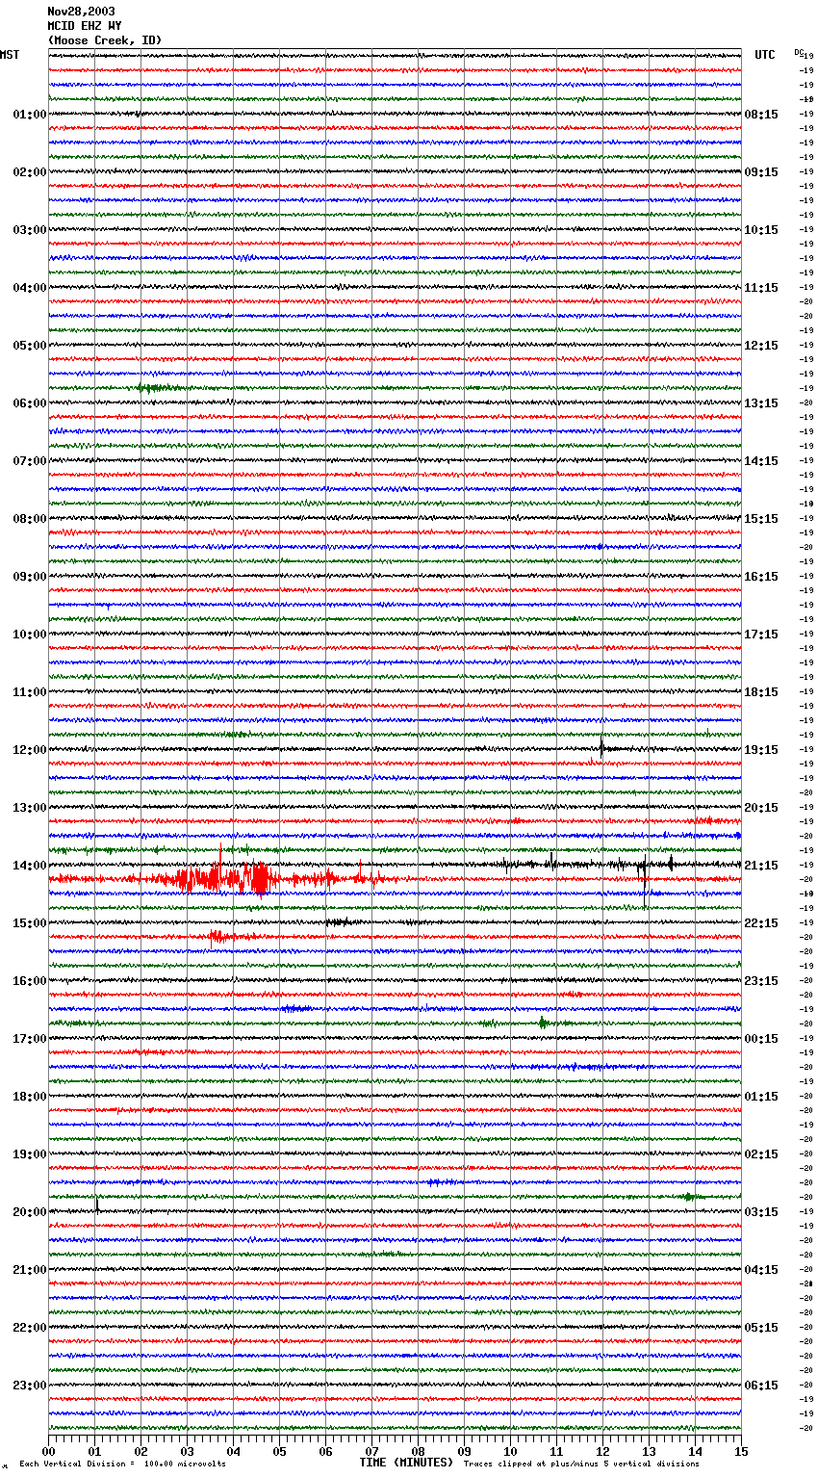Select the 21:15 UTC time label
The width and height of the screenshot is (818, 1477).
761,866
